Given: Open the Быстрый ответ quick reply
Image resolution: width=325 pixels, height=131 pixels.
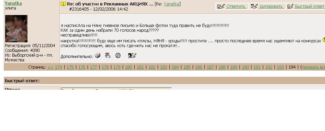Looking at the screenshot, I should tap(306, 6).
